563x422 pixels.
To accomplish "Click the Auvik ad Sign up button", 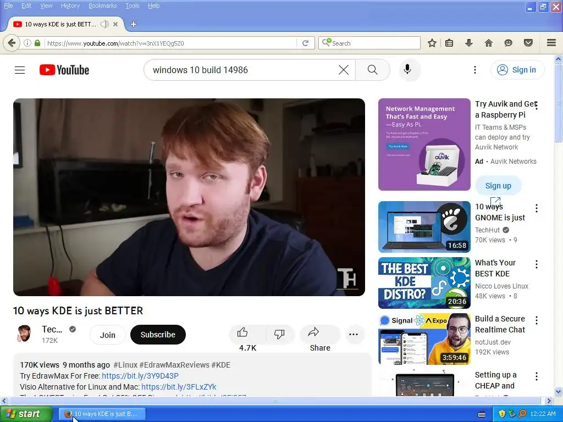I will [x=498, y=186].
